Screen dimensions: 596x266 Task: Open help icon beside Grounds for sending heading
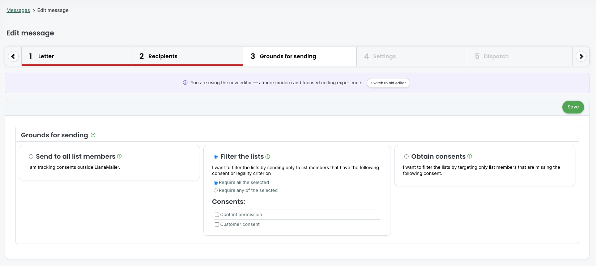93,135
